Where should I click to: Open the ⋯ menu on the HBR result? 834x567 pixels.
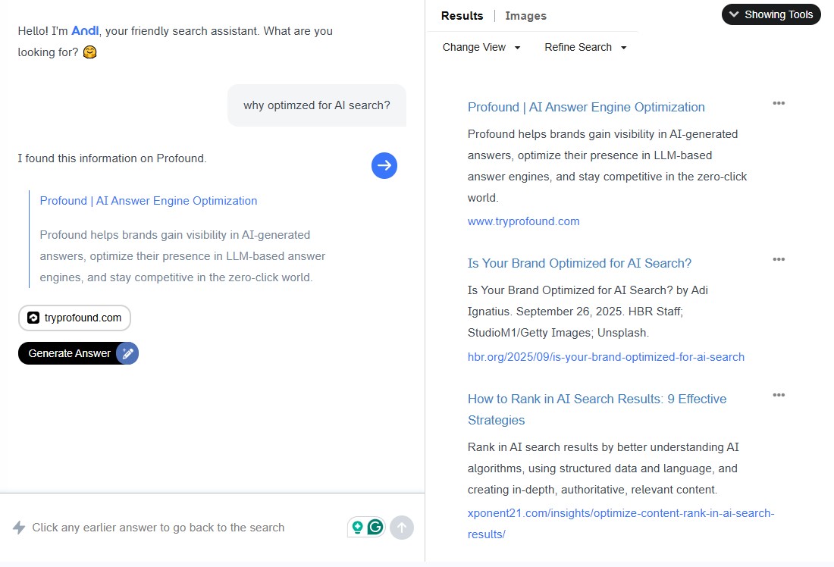[x=779, y=259]
